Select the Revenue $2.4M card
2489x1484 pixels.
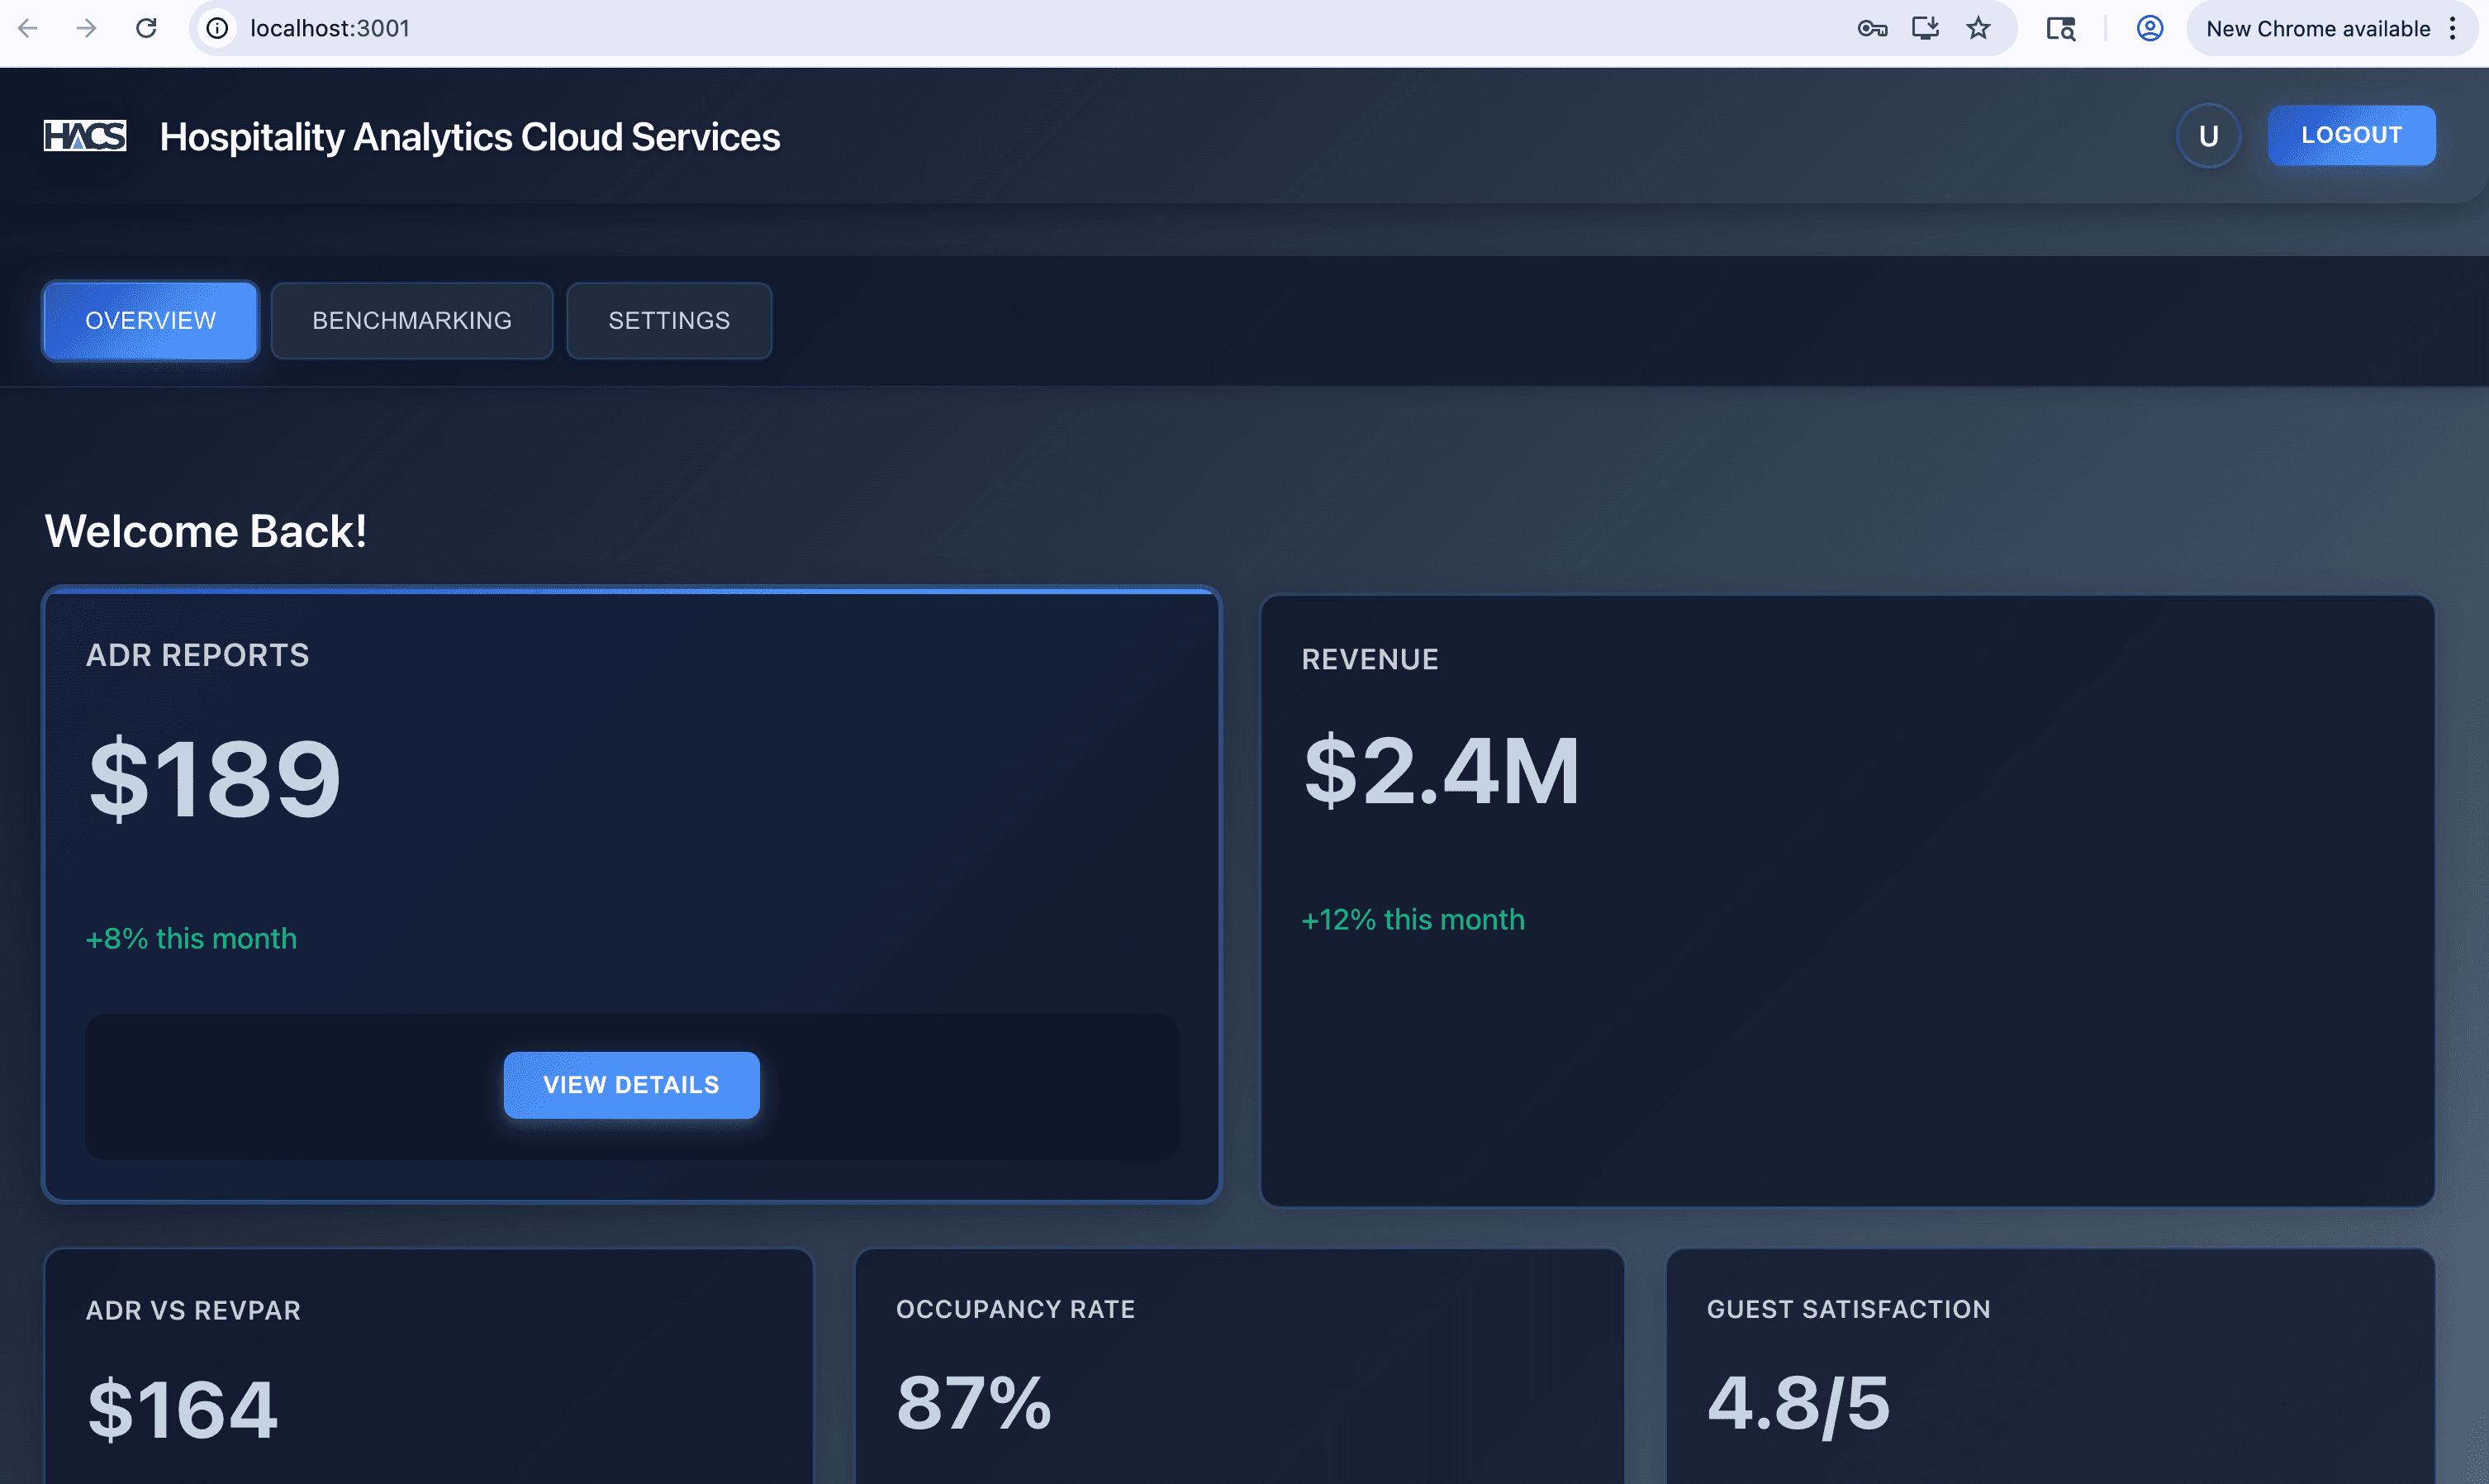click(x=1846, y=900)
